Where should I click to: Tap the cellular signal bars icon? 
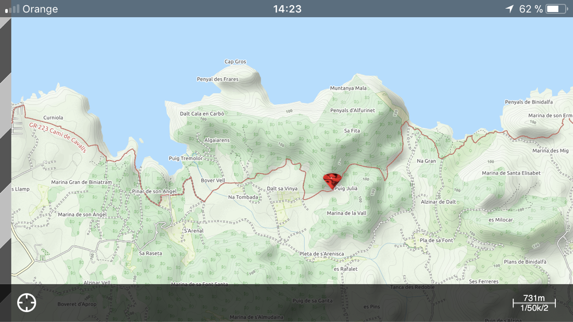click(x=12, y=9)
